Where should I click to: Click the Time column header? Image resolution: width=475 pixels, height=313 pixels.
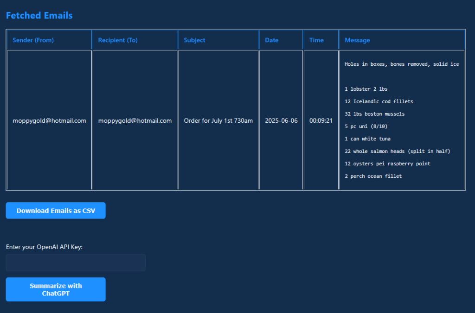click(x=316, y=40)
